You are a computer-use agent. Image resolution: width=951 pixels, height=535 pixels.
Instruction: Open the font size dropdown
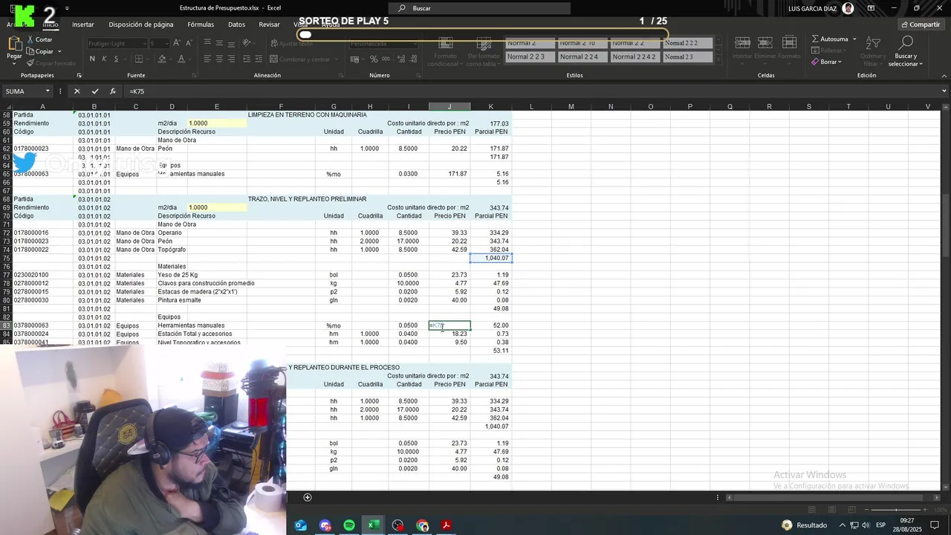pyautogui.click(x=166, y=43)
